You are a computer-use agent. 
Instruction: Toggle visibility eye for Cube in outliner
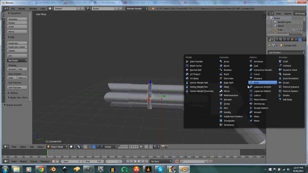(294, 30)
